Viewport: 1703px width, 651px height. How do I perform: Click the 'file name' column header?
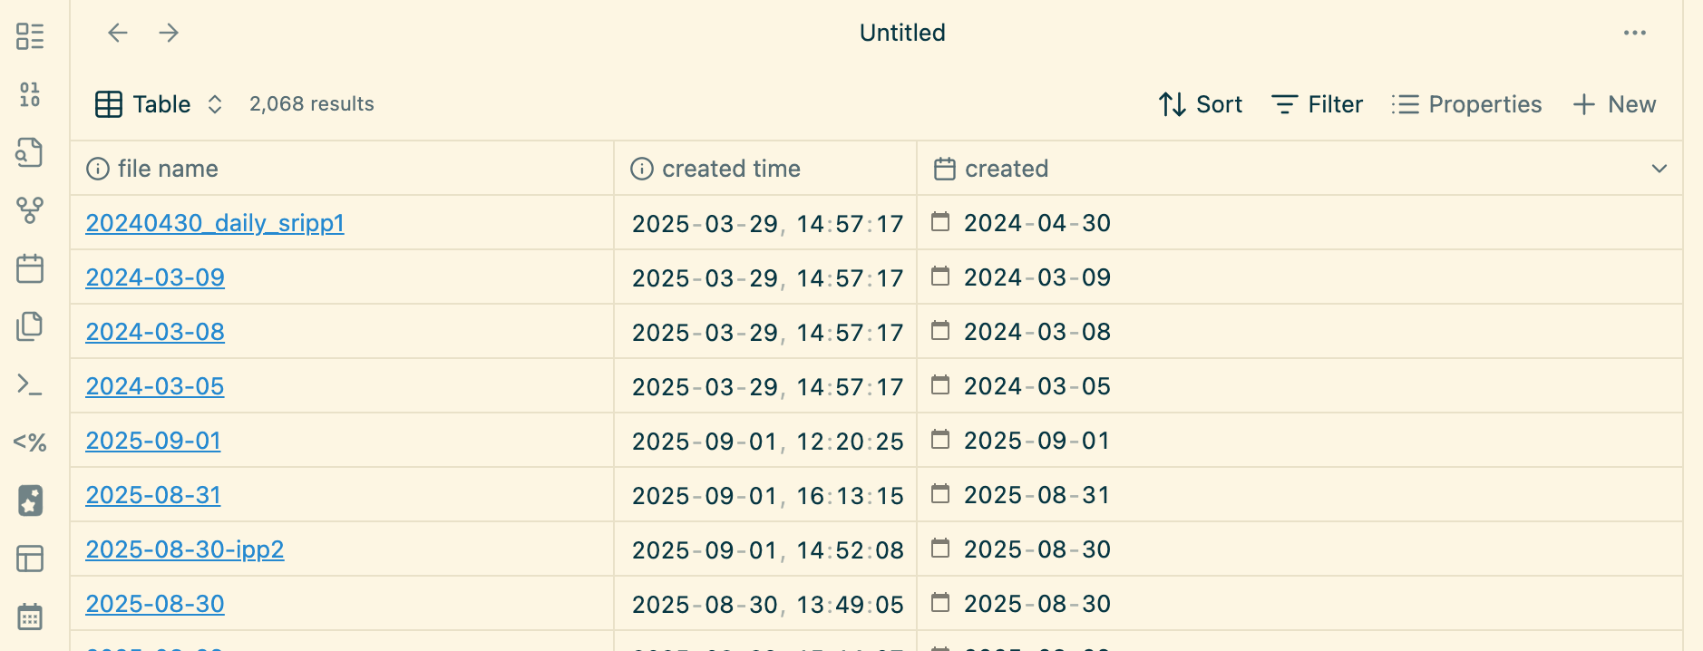point(168,169)
